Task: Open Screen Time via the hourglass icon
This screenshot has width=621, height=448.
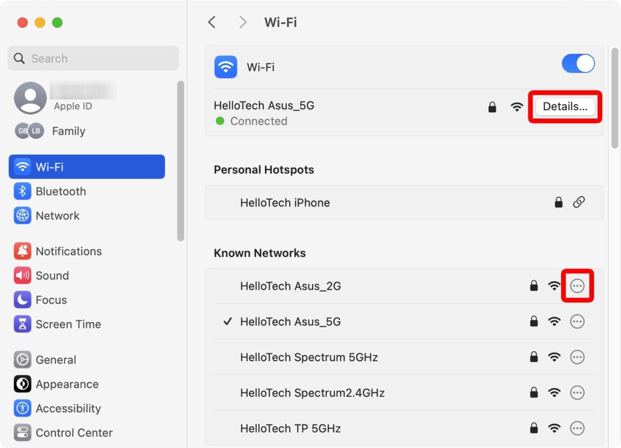Action: 22,324
